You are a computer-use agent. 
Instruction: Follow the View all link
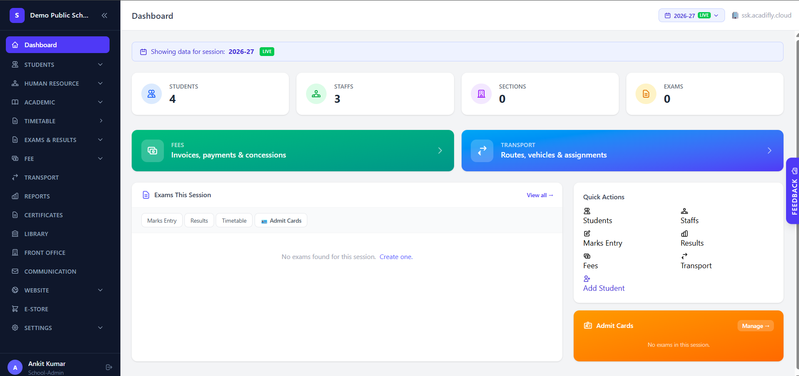[540, 195]
